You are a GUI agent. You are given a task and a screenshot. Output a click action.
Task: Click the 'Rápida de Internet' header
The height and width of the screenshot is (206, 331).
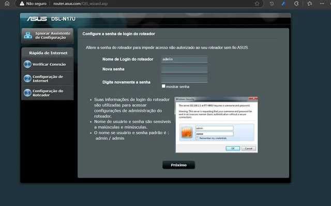coord(48,53)
